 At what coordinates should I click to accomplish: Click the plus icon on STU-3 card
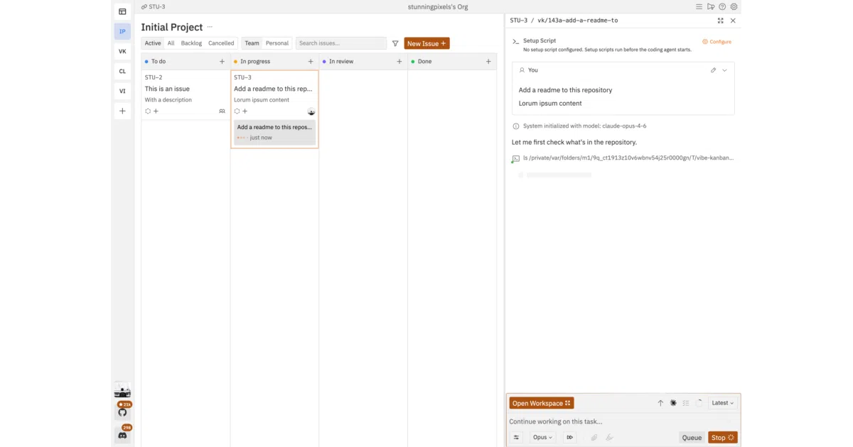pyautogui.click(x=245, y=111)
